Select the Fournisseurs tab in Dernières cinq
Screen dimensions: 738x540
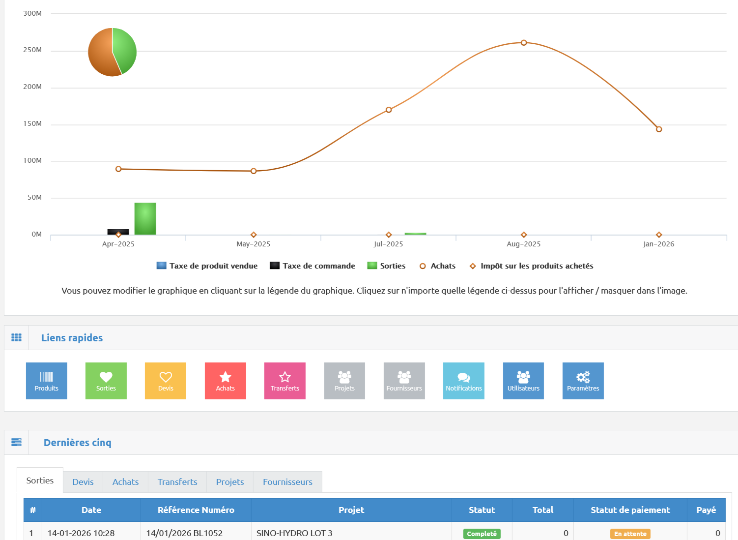(287, 482)
